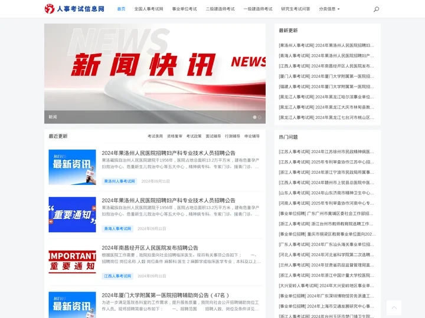Viewport: 425px width, 318px height.
Task: Click the 考试录用 category tab
Action: (x=155, y=136)
